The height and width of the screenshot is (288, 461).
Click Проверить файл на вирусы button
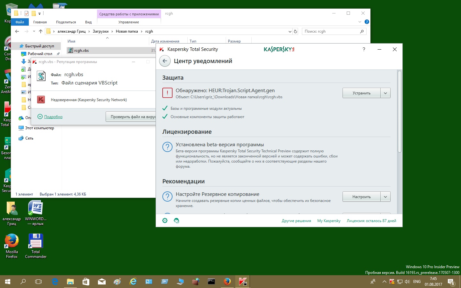(131, 117)
